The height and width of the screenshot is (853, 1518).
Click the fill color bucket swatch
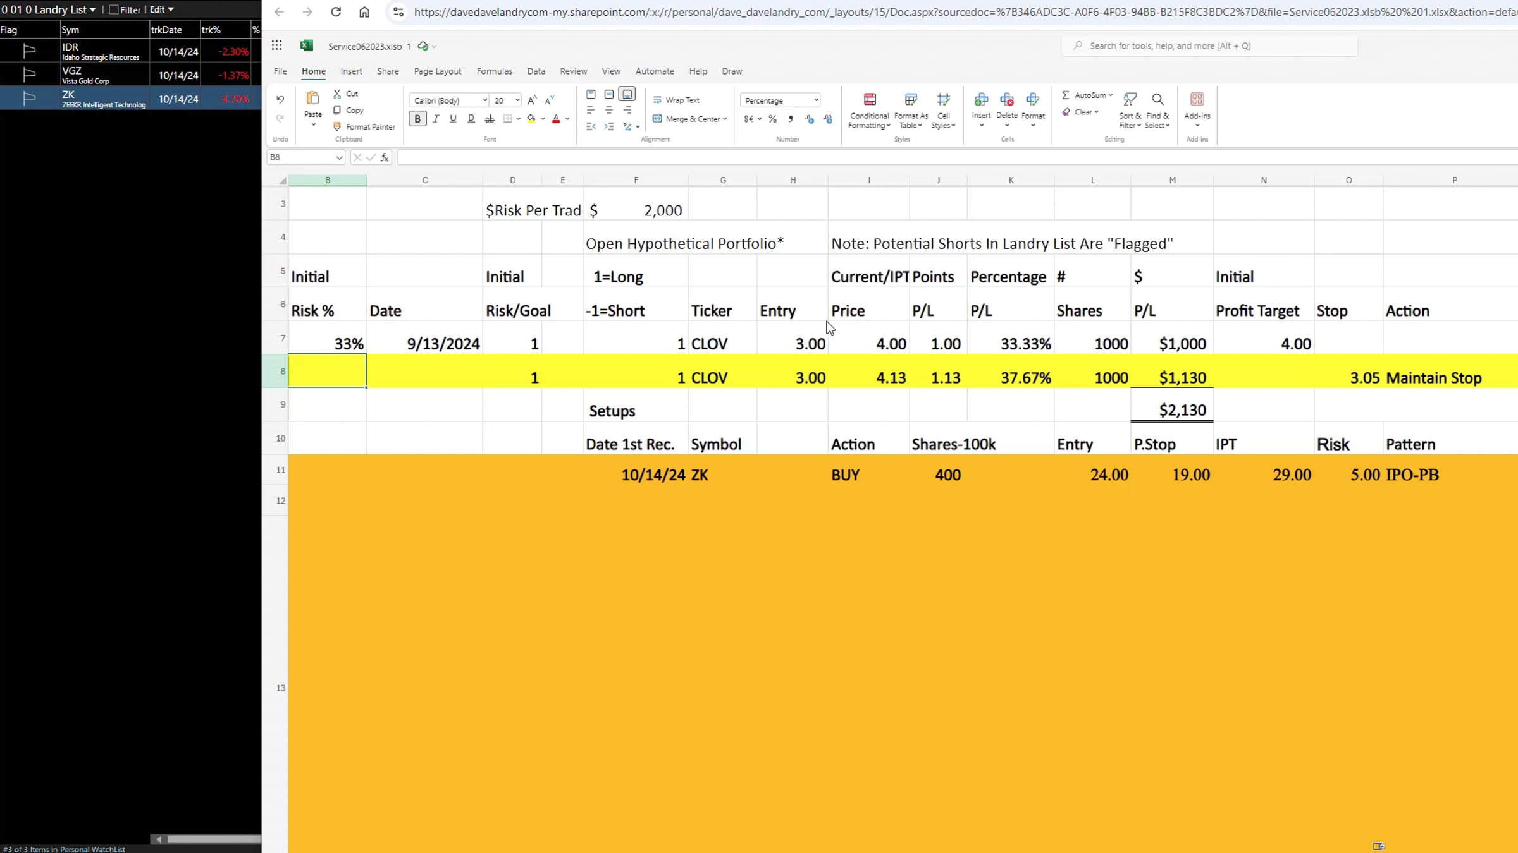531,119
